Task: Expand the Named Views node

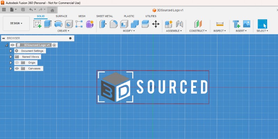Action: [x=11, y=57]
